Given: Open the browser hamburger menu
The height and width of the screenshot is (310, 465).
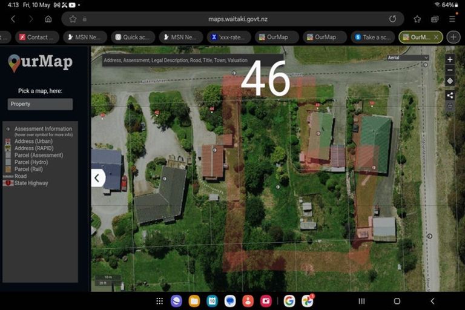Looking at the screenshot, I should [x=452, y=19].
